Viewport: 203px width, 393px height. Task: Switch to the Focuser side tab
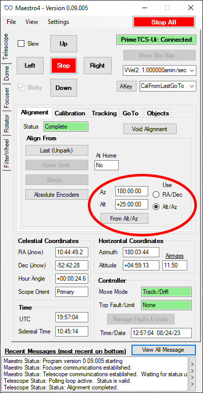click(x=7, y=98)
